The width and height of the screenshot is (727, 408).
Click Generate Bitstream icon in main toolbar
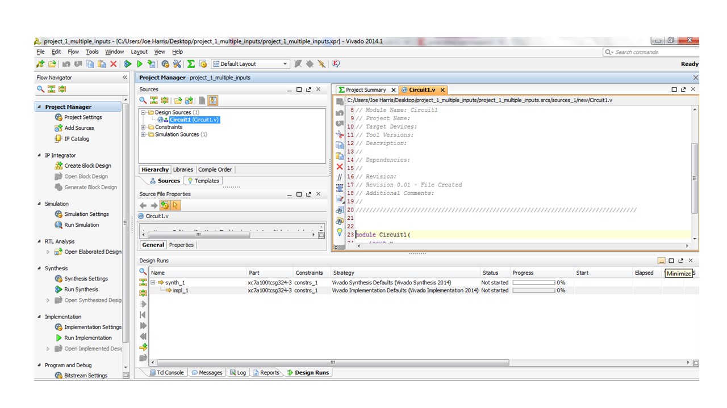pos(151,64)
